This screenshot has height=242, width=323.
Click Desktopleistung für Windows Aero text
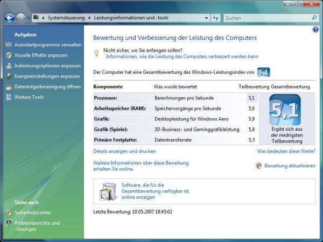click(x=191, y=119)
